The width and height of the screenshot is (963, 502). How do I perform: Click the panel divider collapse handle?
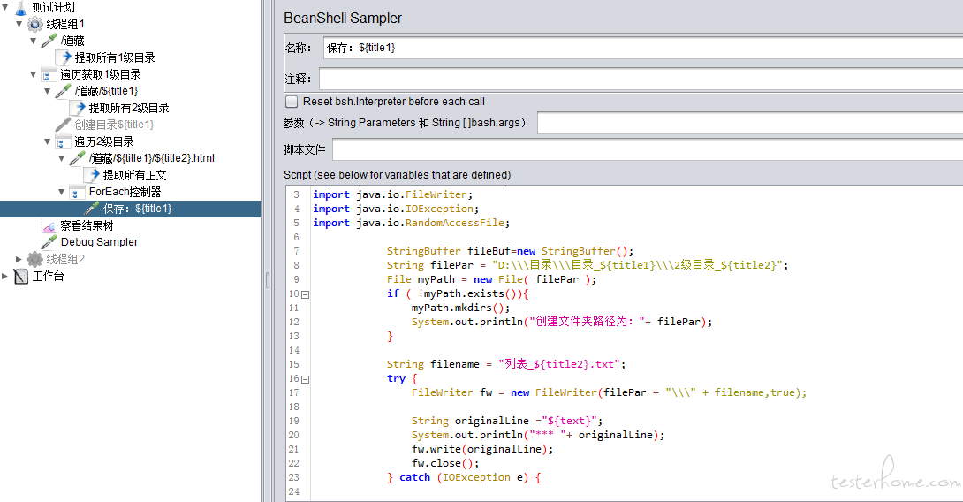point(267,280)
